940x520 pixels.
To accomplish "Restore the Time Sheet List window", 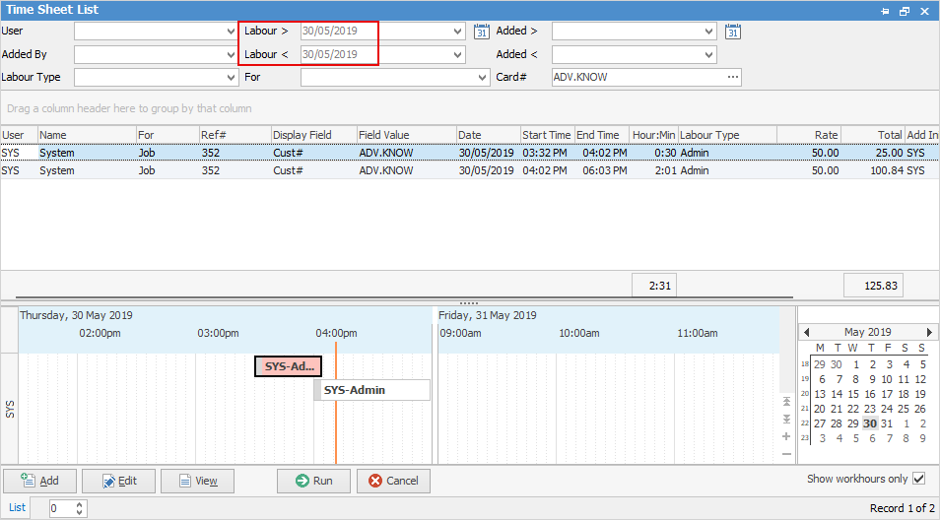I will click(x=905, y=11).
